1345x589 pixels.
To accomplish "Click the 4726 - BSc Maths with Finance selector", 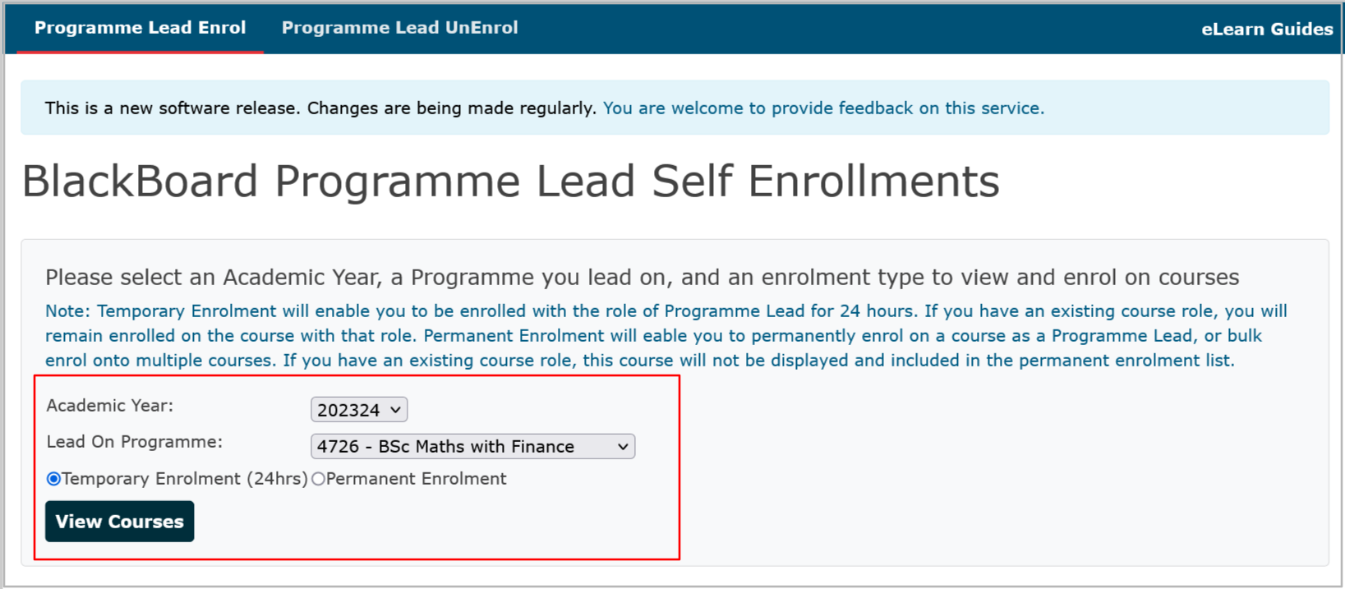I will [473, 446].
